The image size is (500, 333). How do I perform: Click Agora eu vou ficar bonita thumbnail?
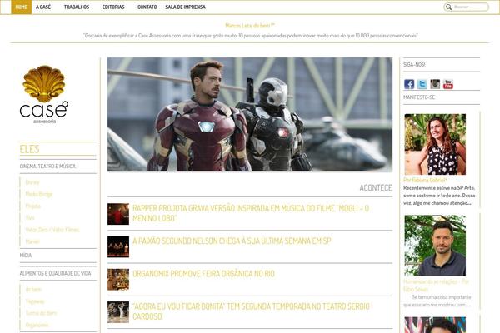tap(118, 312)
